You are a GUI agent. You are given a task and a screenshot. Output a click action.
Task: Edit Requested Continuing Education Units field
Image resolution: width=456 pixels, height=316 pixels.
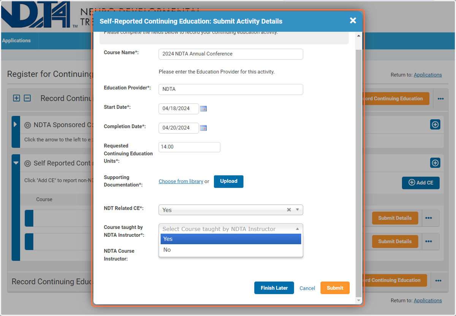coord(189,147)
